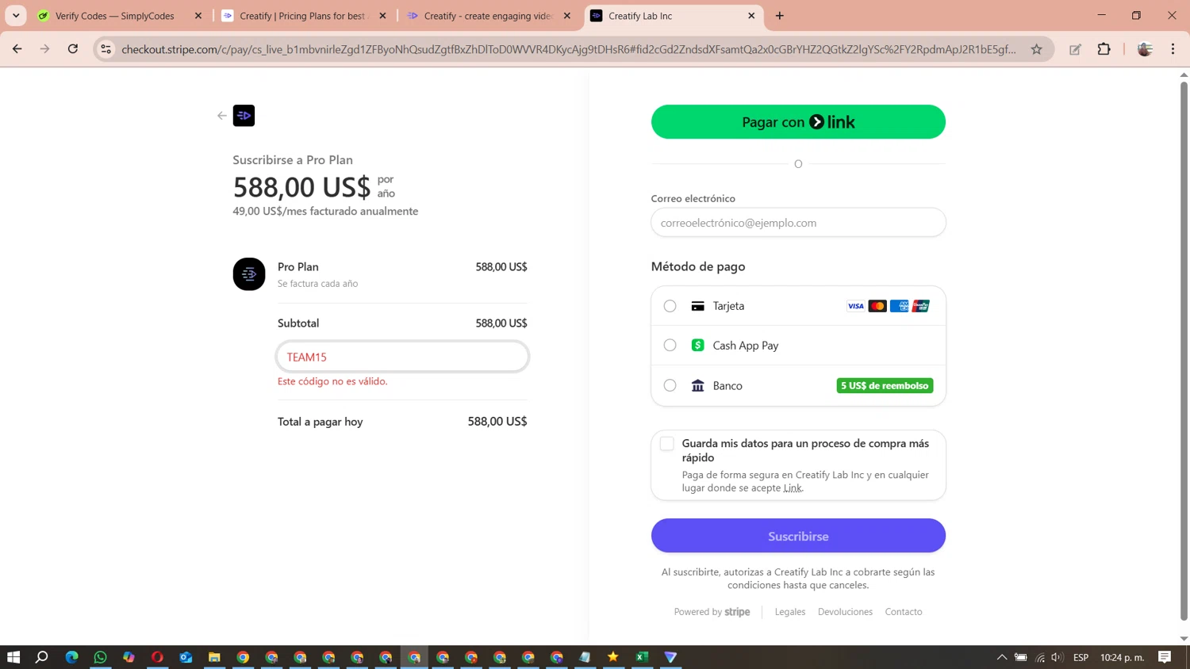Viewport: 1190px width, 669px height.
Task: Open the Contacto link
Action: click(904, 612)
